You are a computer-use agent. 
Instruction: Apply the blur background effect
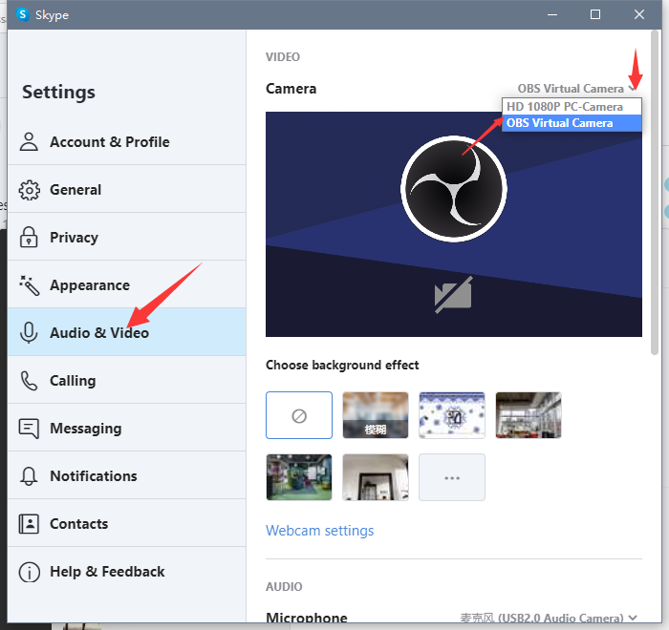pos(376,415)
